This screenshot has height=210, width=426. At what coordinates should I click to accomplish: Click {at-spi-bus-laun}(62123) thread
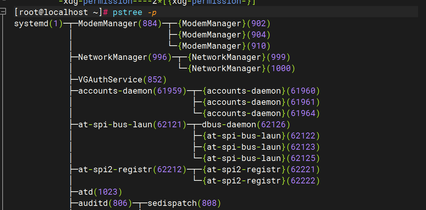(261, 147)
